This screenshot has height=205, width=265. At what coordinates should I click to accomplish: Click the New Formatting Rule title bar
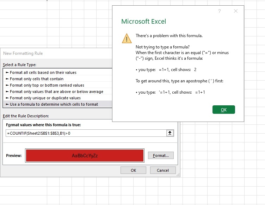[56, 53]
